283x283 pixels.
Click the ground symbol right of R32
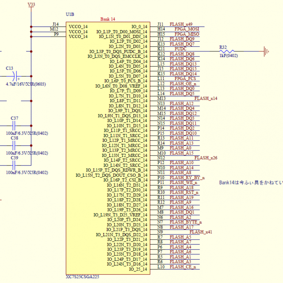coord(267,52)
